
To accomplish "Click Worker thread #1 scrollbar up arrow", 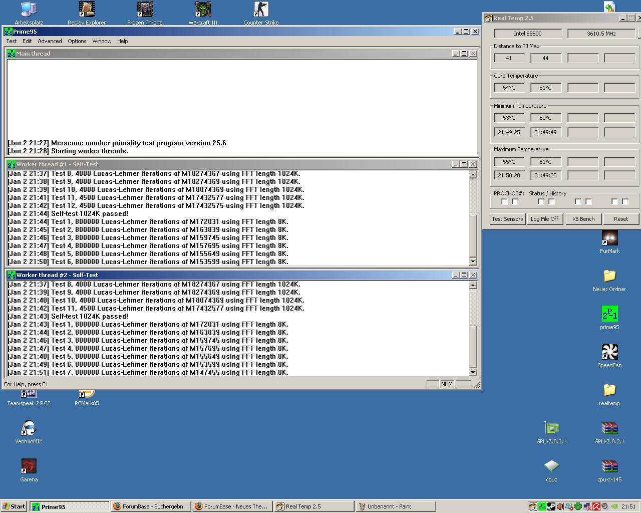I will coord(473,174).
